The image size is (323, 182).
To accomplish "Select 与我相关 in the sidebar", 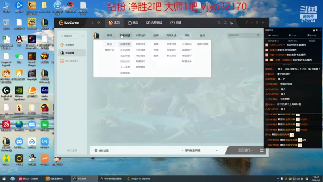I will [x=72, y=45].
